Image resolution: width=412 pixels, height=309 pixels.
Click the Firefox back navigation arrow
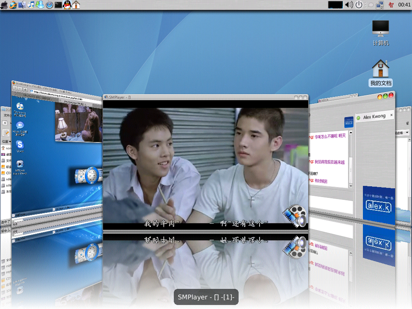tap(15, 88)
